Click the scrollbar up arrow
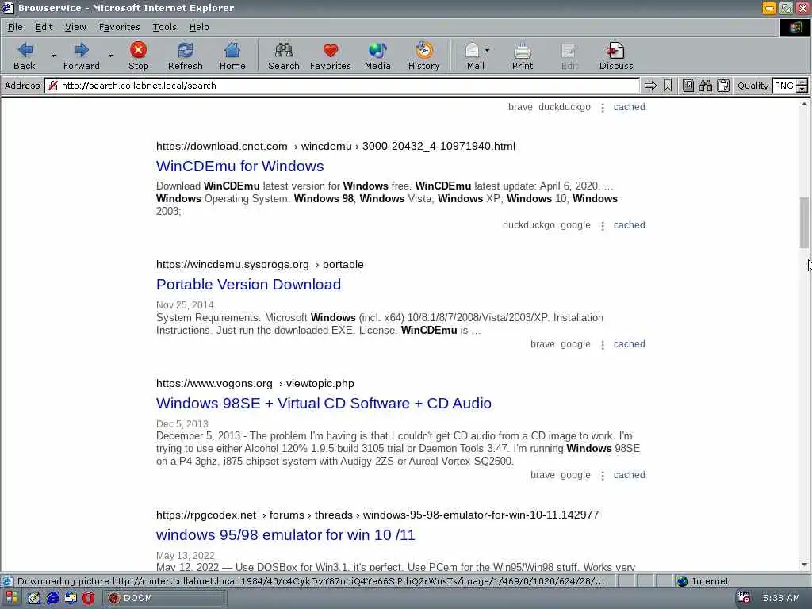812x609 pixels. tap(804, 104)
